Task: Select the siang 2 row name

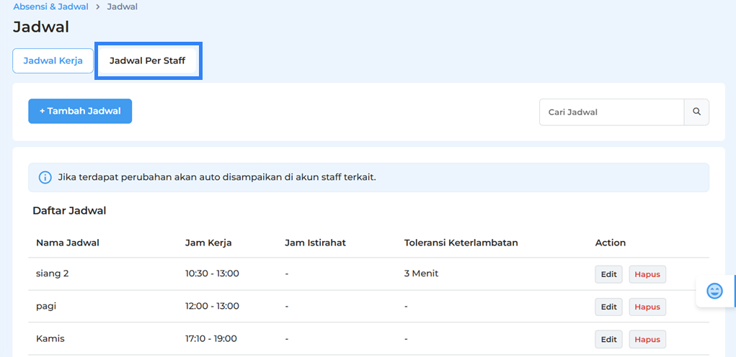Action: (53, 274)
